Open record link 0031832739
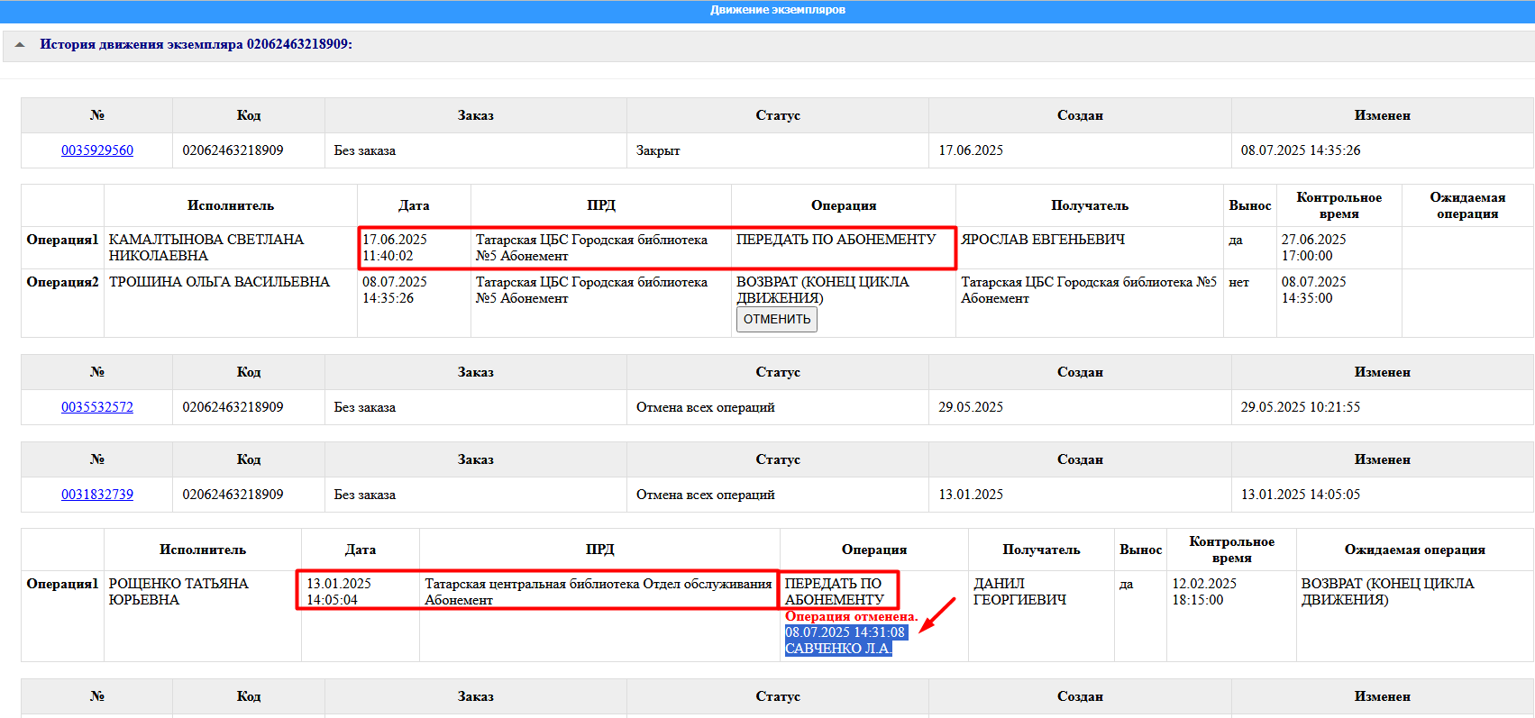Viewport: 1535px width, 718px height. 97,495
